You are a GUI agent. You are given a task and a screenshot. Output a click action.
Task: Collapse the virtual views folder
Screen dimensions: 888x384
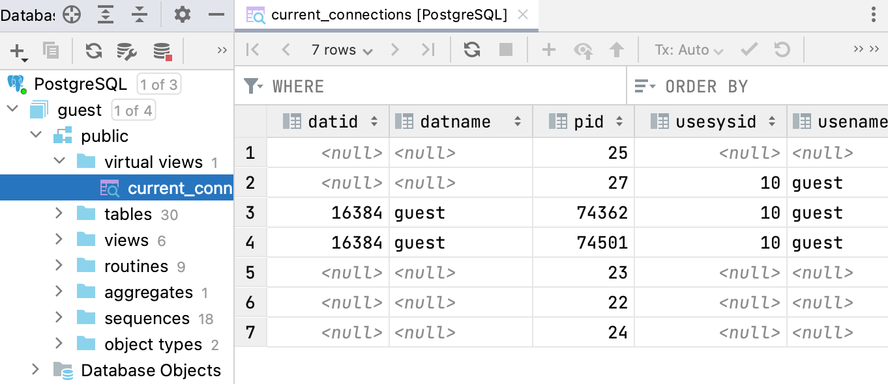[x=59, y=161]
